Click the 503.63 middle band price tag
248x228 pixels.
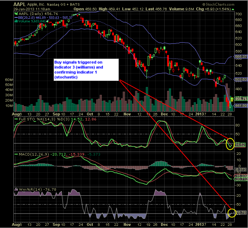click(x=241, y=79)
